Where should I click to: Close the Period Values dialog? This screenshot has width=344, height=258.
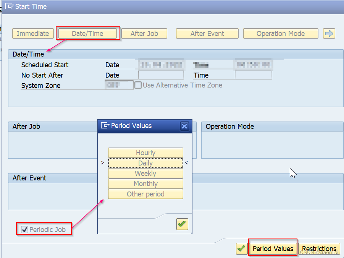click(184, 126)
